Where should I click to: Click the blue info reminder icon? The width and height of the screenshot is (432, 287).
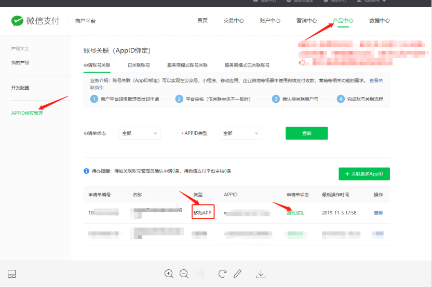(86, 171)
